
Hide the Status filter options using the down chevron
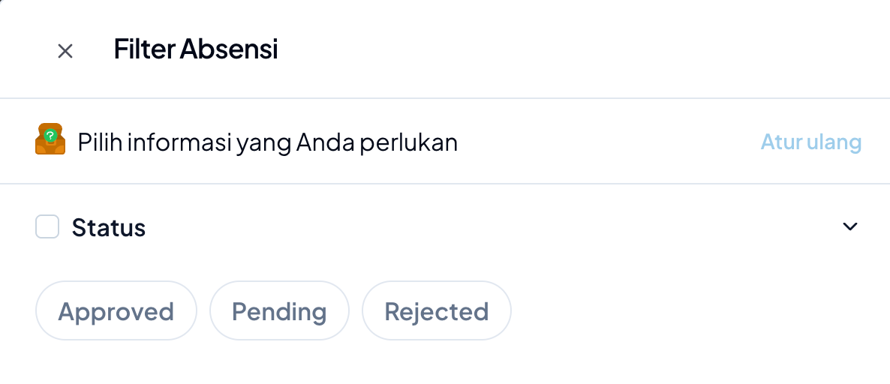click(849, 226)
